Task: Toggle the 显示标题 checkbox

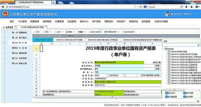Action: (x=185, y=93)
